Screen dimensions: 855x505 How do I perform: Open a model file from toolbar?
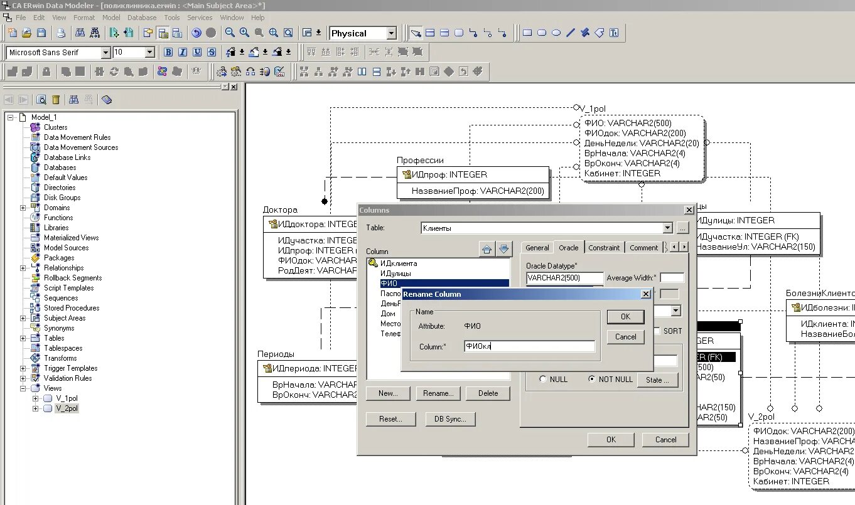(x=27, y=33)
